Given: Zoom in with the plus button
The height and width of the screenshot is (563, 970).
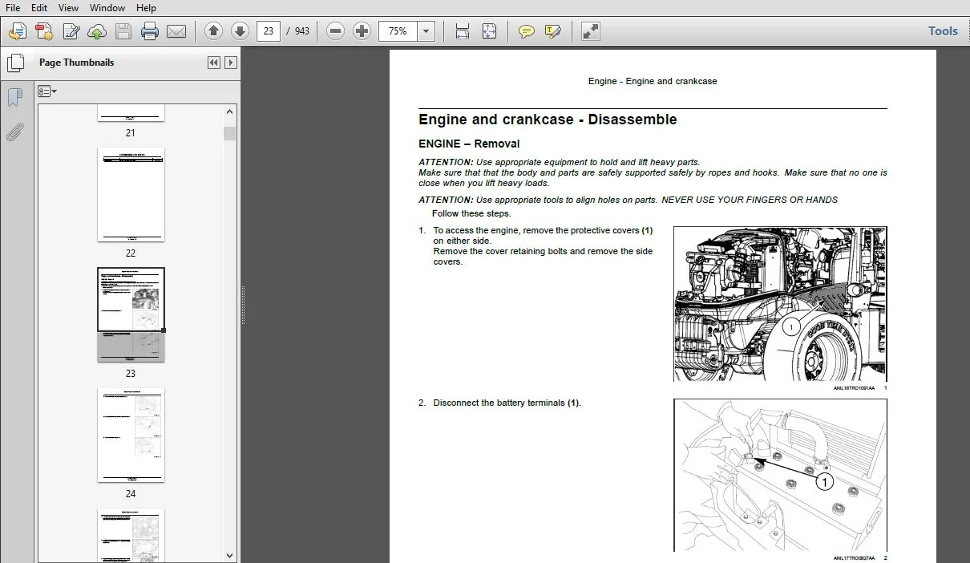Looking at the screenshot, I should pyautogui.click(x=362, y=31).
